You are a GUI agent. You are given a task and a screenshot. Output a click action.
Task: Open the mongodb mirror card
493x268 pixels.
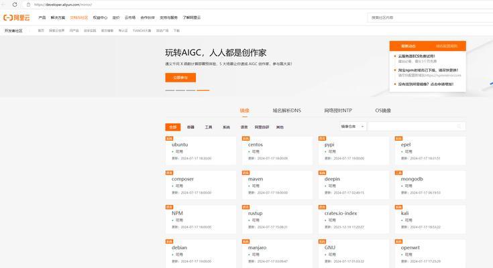430,185
